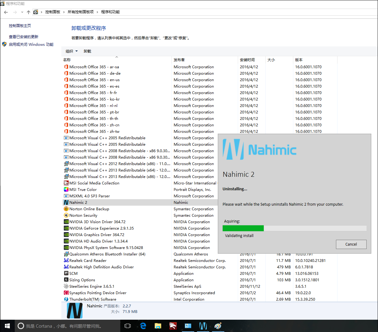Click Realtek Card Reader icon
The width and height of the screenshot is (378, 332).
pyautogui.click(x=66, y=261)
